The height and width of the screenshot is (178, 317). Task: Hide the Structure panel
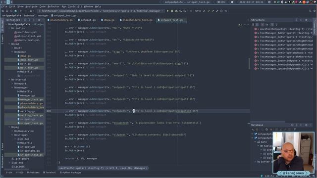point(311,20)
